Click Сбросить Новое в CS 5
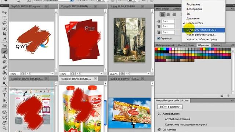 (203, 30)
